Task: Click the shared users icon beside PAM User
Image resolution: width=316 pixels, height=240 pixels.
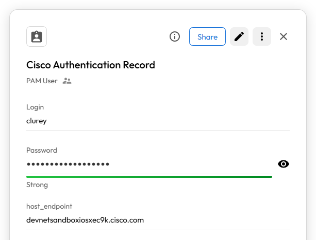Action: coord(67,81)
